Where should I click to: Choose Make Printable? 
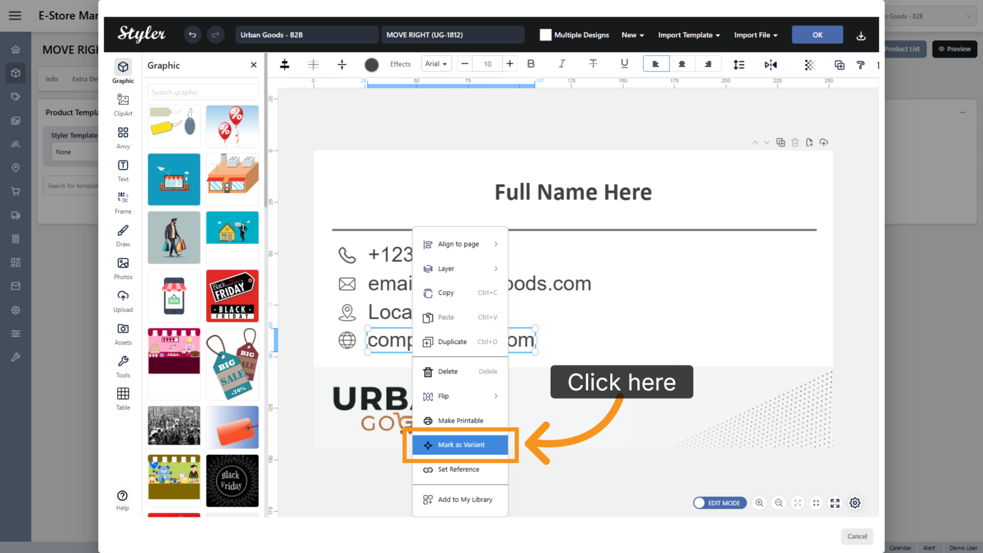[x=460, y=421]
